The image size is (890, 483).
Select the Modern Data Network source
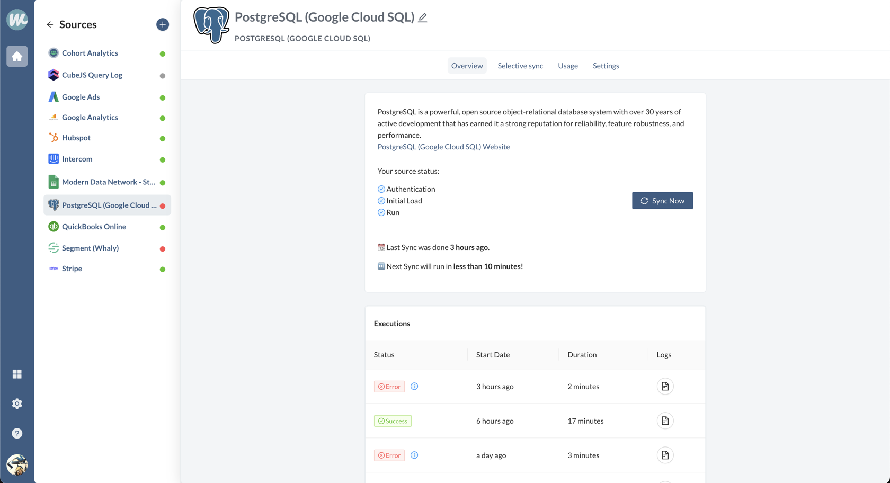pos(107,182)
